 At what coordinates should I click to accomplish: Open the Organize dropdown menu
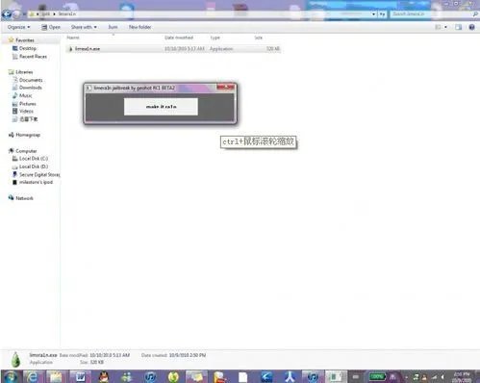click(18, 27)
